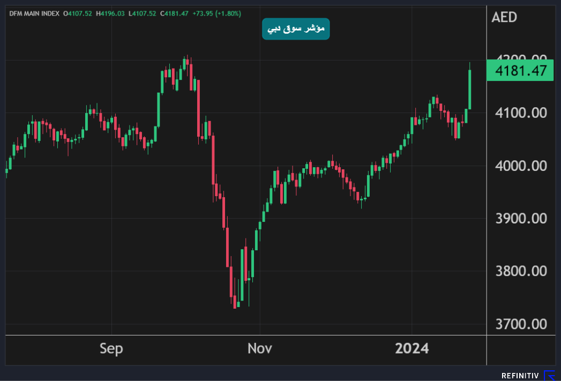Viewport: 561px width, 381px height.
Task: Click the green 4181.47 current price tag
Action: [x=519, y=70]
